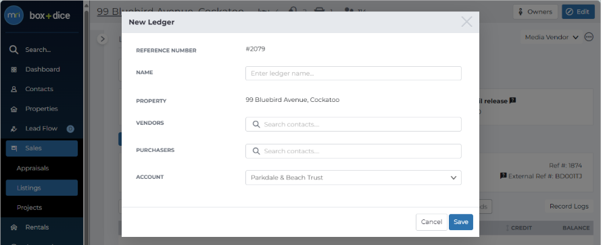
Task: Click the Contacts person icon
Action: tap(14, 89)
